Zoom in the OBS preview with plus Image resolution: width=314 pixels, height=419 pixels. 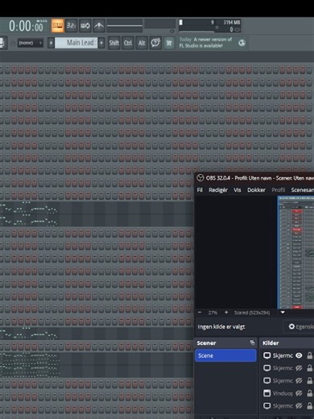(226, 313)
